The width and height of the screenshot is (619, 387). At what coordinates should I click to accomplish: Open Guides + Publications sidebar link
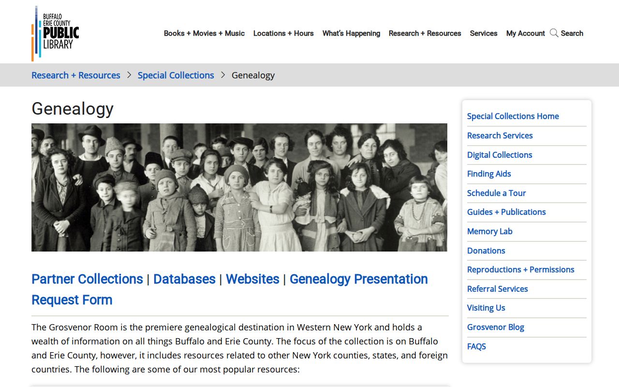click(506, 212)
